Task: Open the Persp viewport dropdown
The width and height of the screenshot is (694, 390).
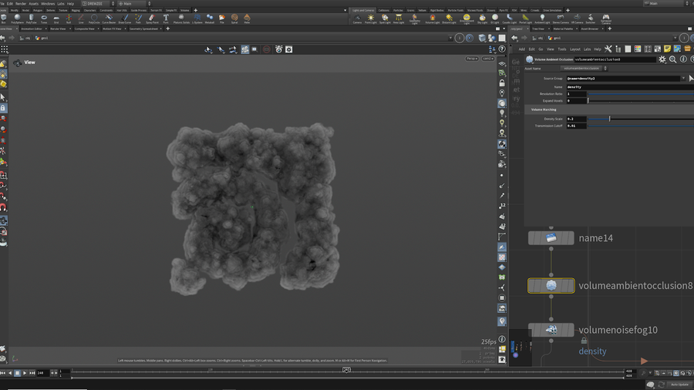Action: [x=472, y=59]
